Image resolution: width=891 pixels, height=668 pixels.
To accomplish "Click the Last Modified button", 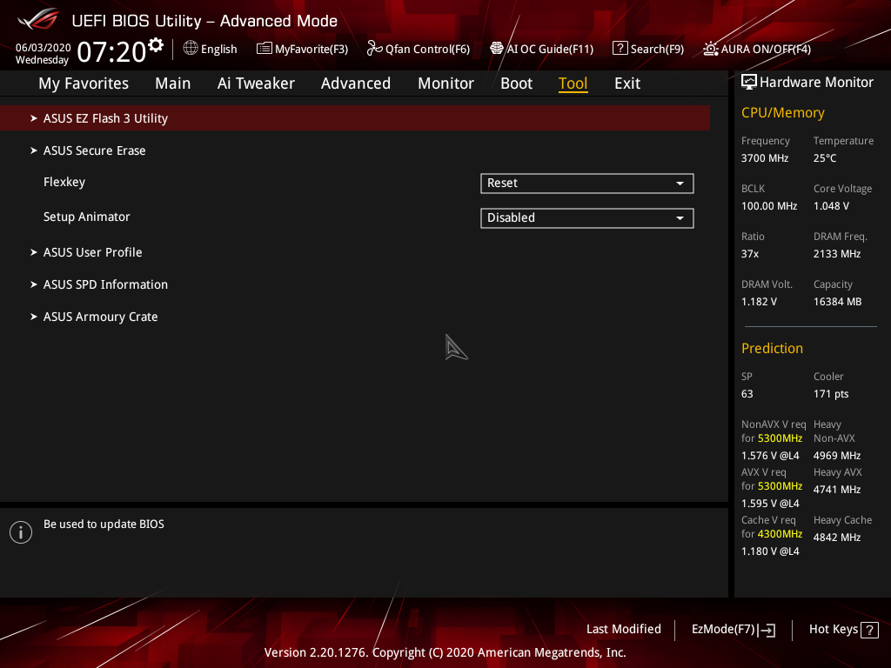I will click(623, 629).
